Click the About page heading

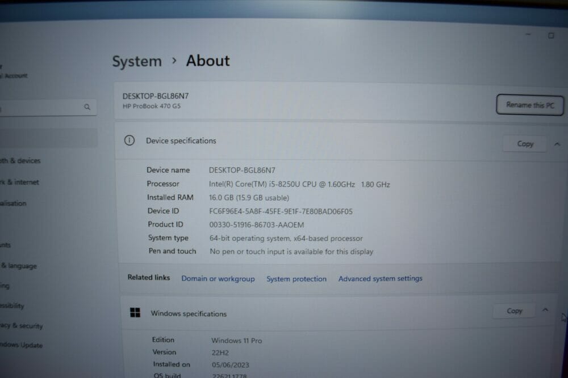point(208,61)
